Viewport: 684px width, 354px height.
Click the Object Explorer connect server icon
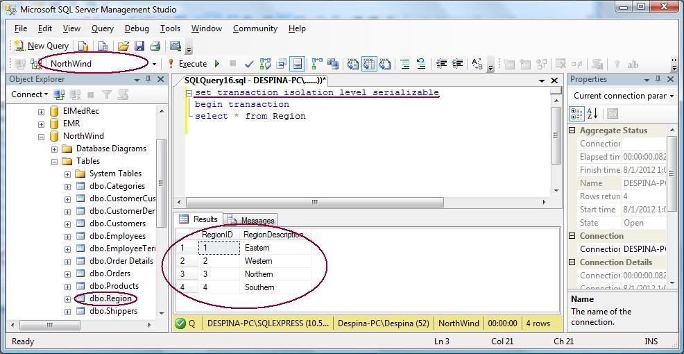tap(59, 94)
